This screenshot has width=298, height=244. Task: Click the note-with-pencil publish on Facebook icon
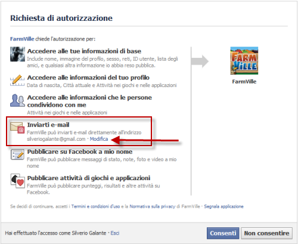pos(17,155)
